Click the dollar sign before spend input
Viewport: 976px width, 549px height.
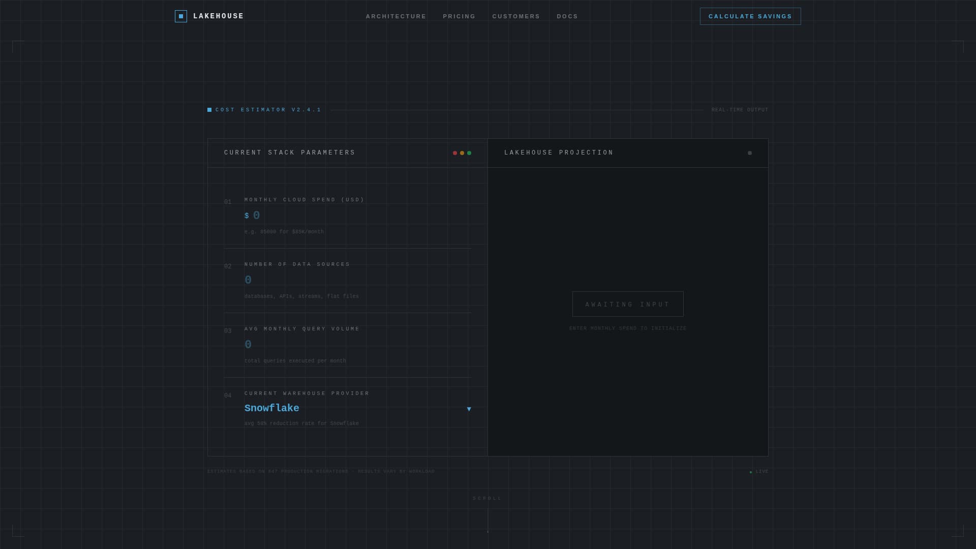click(x=247, y=216)
